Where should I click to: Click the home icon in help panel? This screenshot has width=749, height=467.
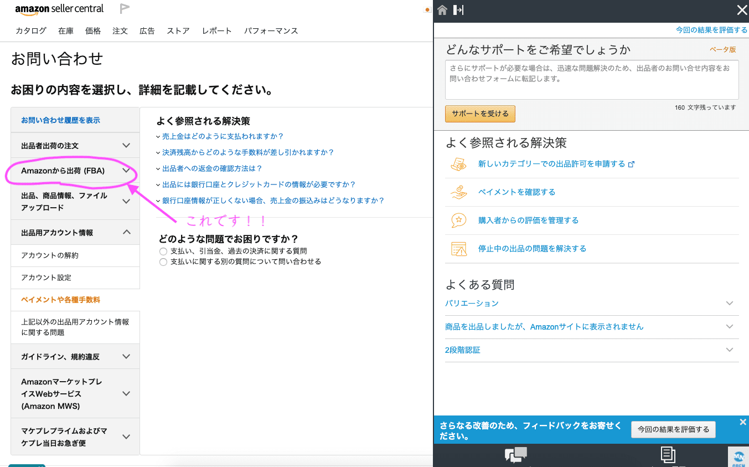coord(442,10)
